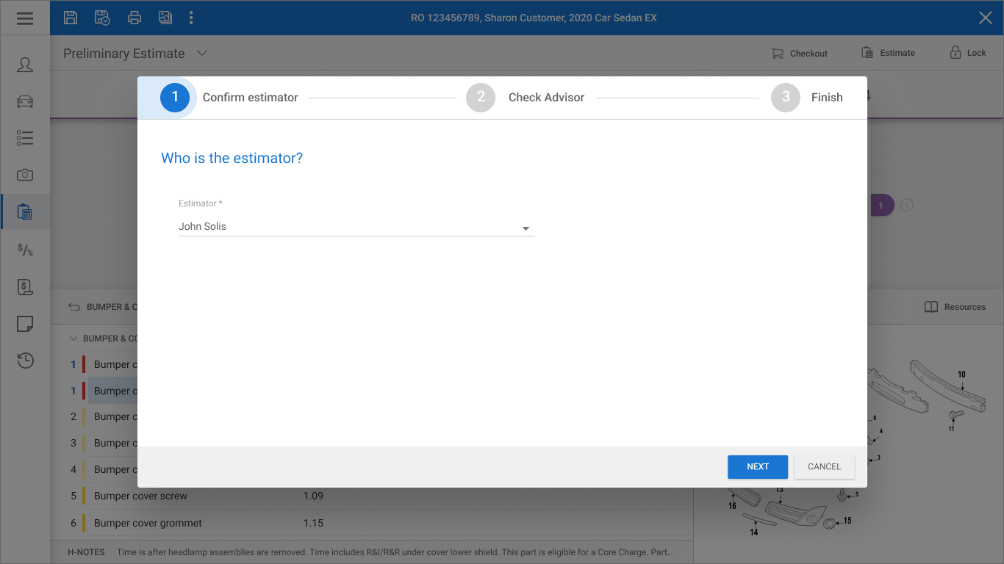Click the Estimate button in header
This screenshot has height=564, width=1004.
click(x=888, y=53)
